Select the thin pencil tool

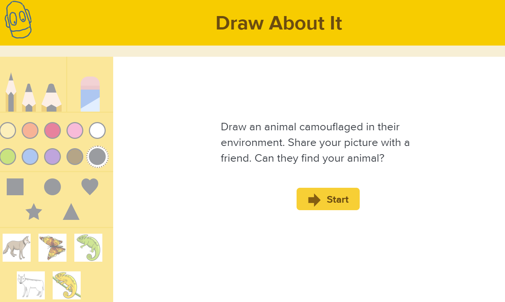[x=11, y=92]
